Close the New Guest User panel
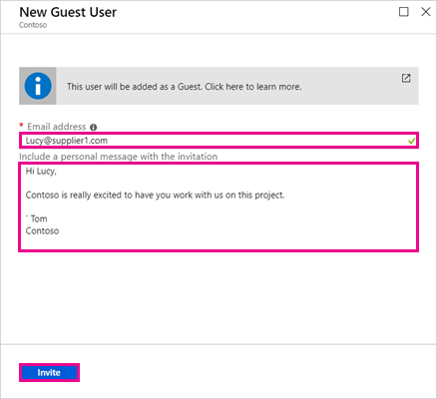This screenshot has height=399, width=437. click(x=426, y=12)
